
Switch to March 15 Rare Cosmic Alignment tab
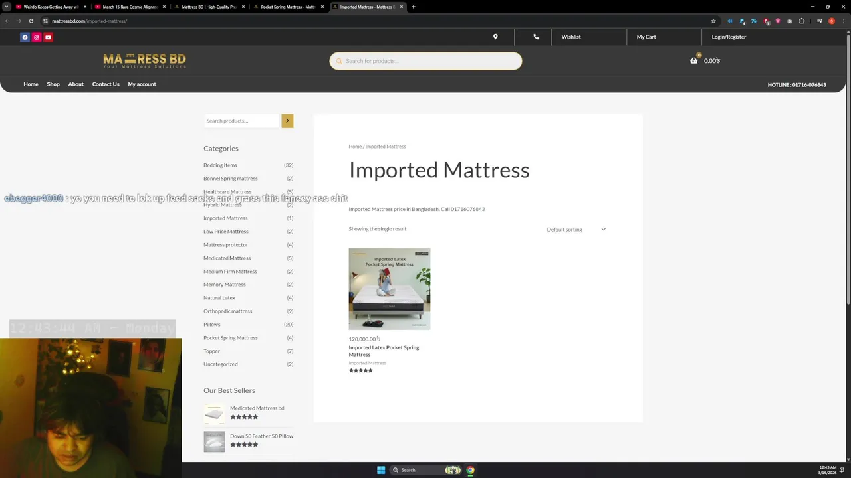pos(130,7)
